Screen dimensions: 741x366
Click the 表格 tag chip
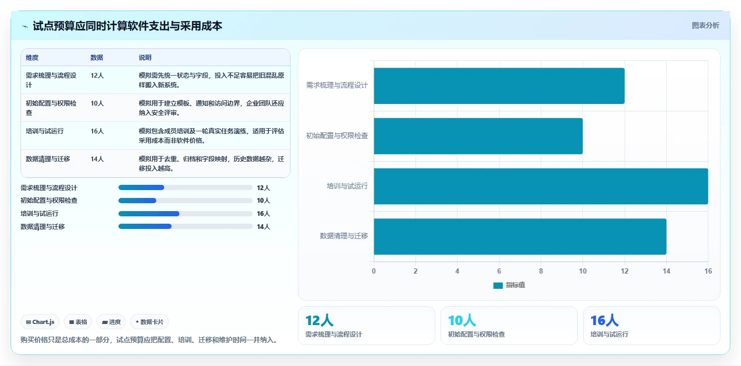(x=78, y=322)
